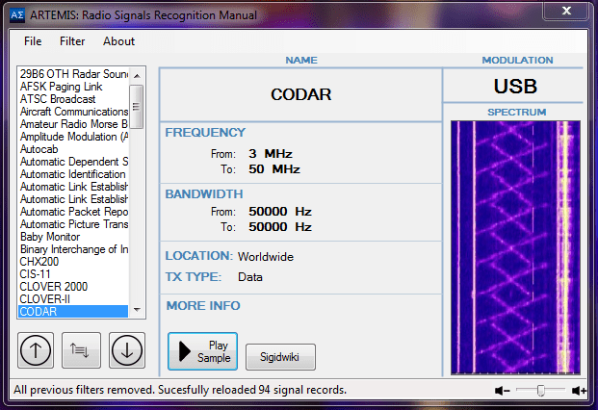Select CIS-11 entry
The width and height of the screenshot is (598, 410).
73,274
